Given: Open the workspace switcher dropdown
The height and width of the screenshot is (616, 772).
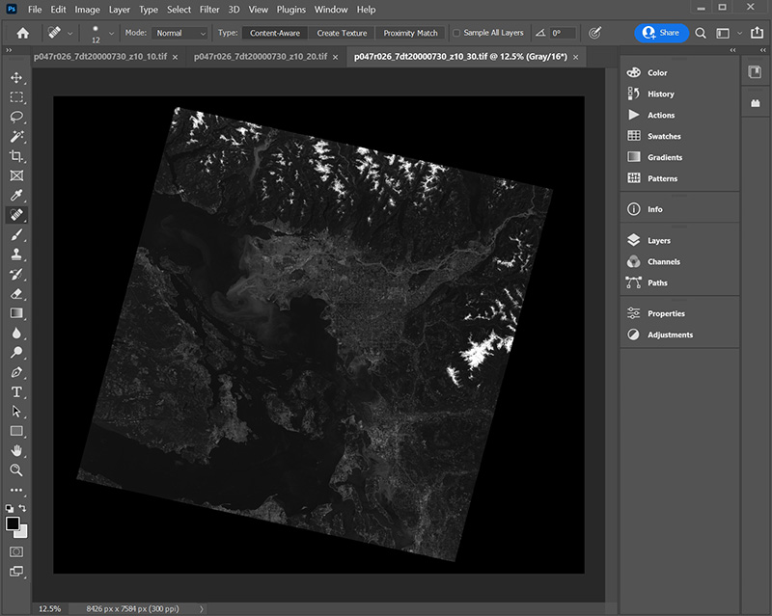Looking at the screenshot, I should coord(737,33).
